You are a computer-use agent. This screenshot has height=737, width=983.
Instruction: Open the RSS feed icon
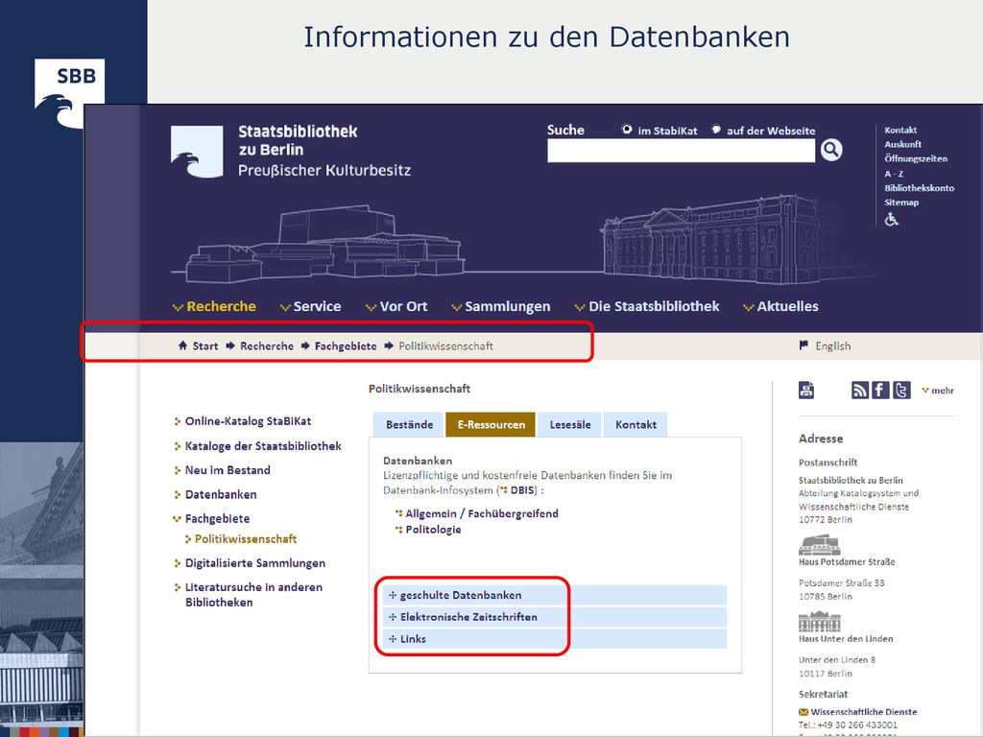pos(859,390)
